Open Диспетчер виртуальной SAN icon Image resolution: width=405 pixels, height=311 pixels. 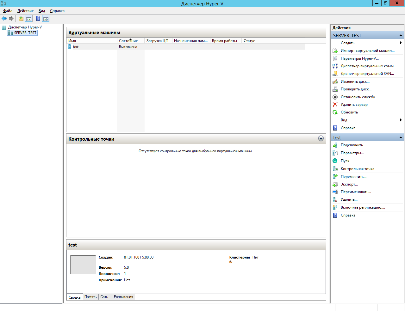tap(335, 74)
